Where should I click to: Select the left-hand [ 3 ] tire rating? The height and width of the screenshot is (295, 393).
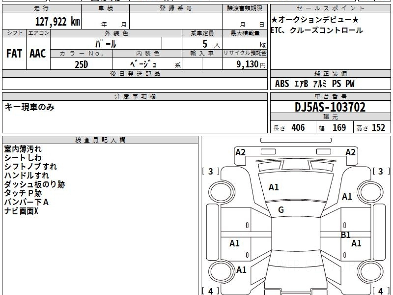click(211, 171)
